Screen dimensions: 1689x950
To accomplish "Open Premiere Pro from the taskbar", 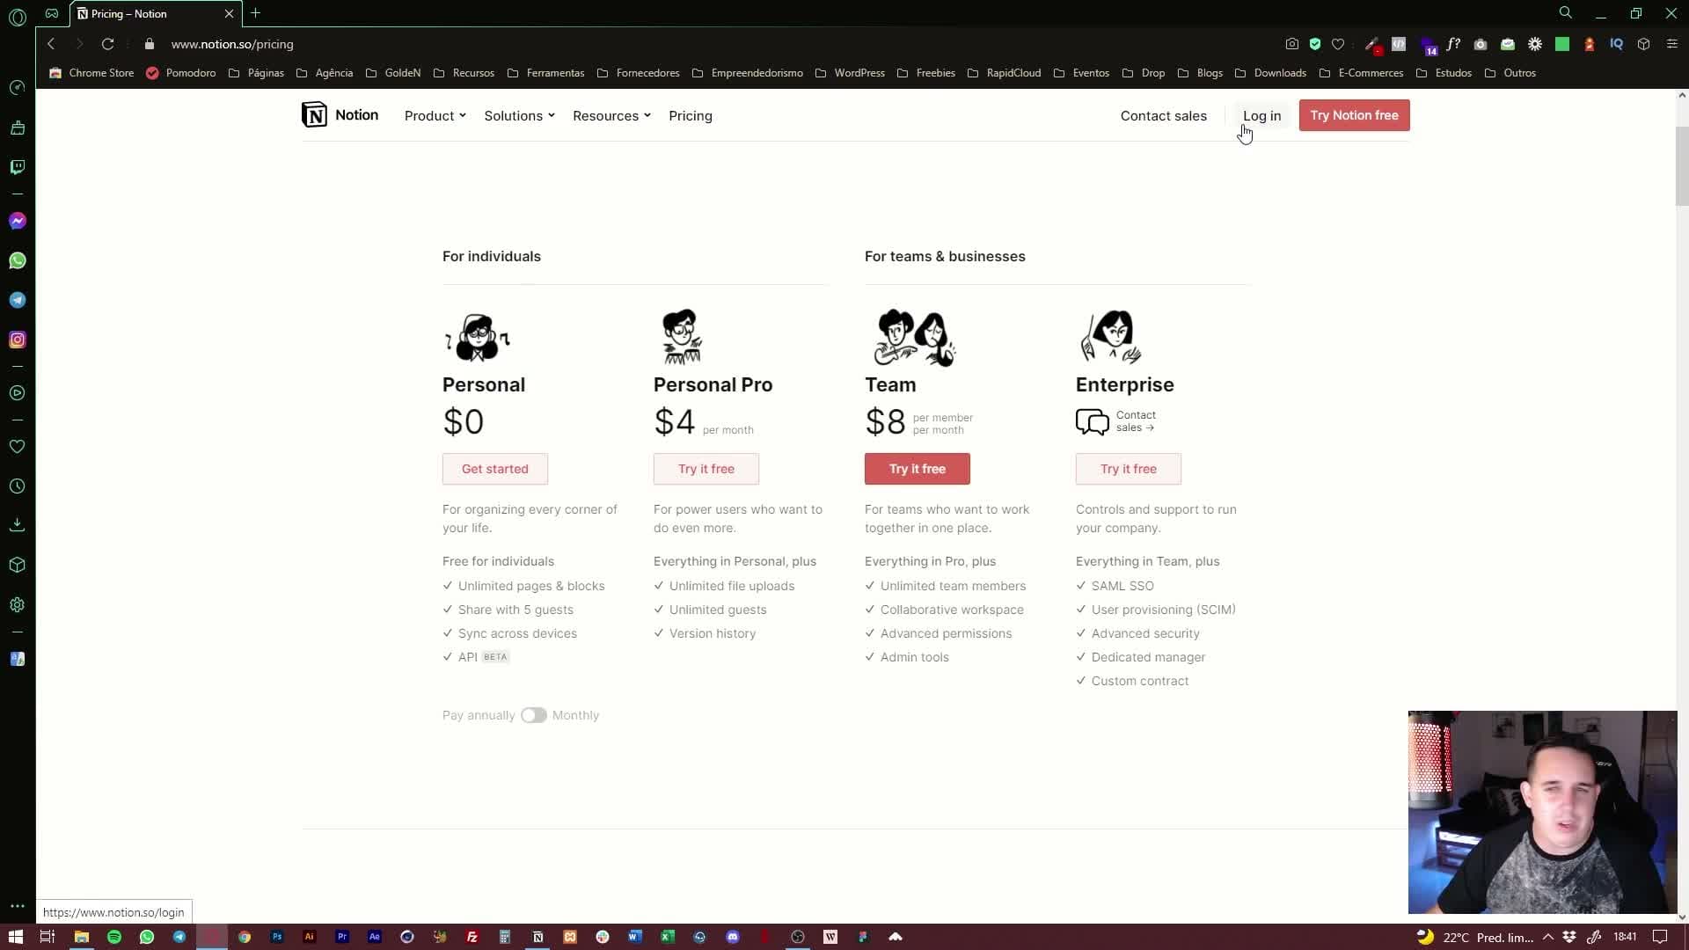I will (342, 937).
